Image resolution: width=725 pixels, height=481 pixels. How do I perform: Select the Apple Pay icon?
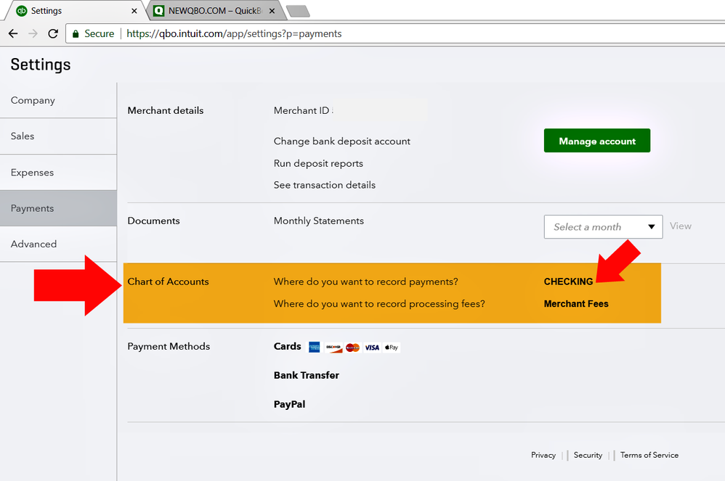pyautogui.click(x=391, y=347)
